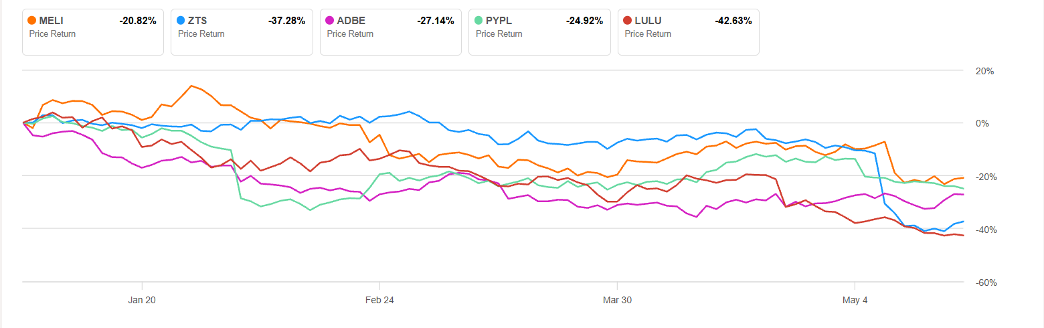This screenshot has width=1044, height=328.
Task: Click MELI's -20.82% return value
Action: (138, 21)
